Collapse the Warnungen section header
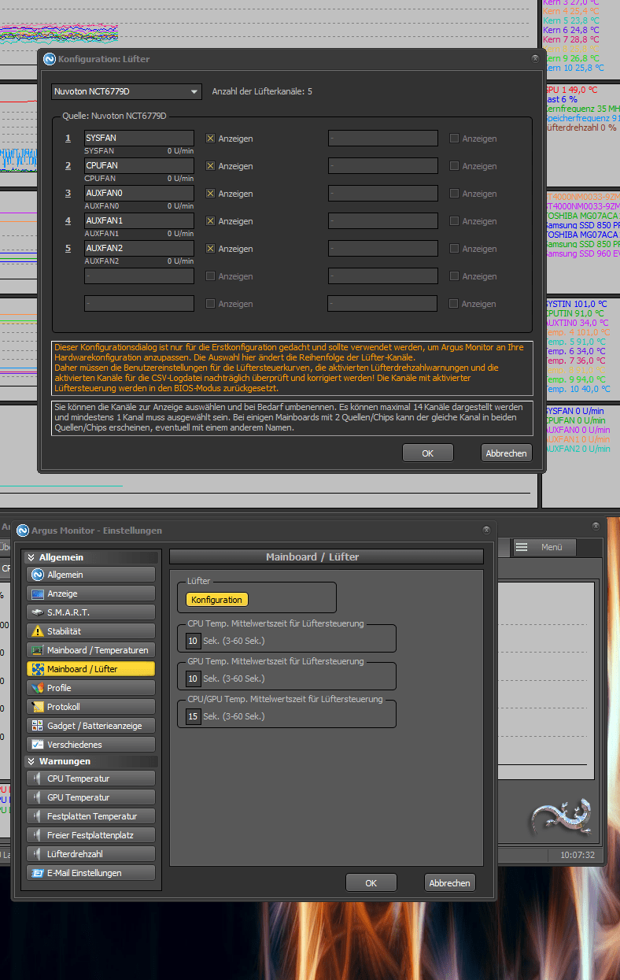Image resolution: width=620 pixels, height=980 pixels. click(90, 761)
